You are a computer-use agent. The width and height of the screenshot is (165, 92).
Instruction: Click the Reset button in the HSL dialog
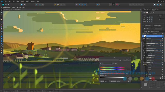pos(128,60)
